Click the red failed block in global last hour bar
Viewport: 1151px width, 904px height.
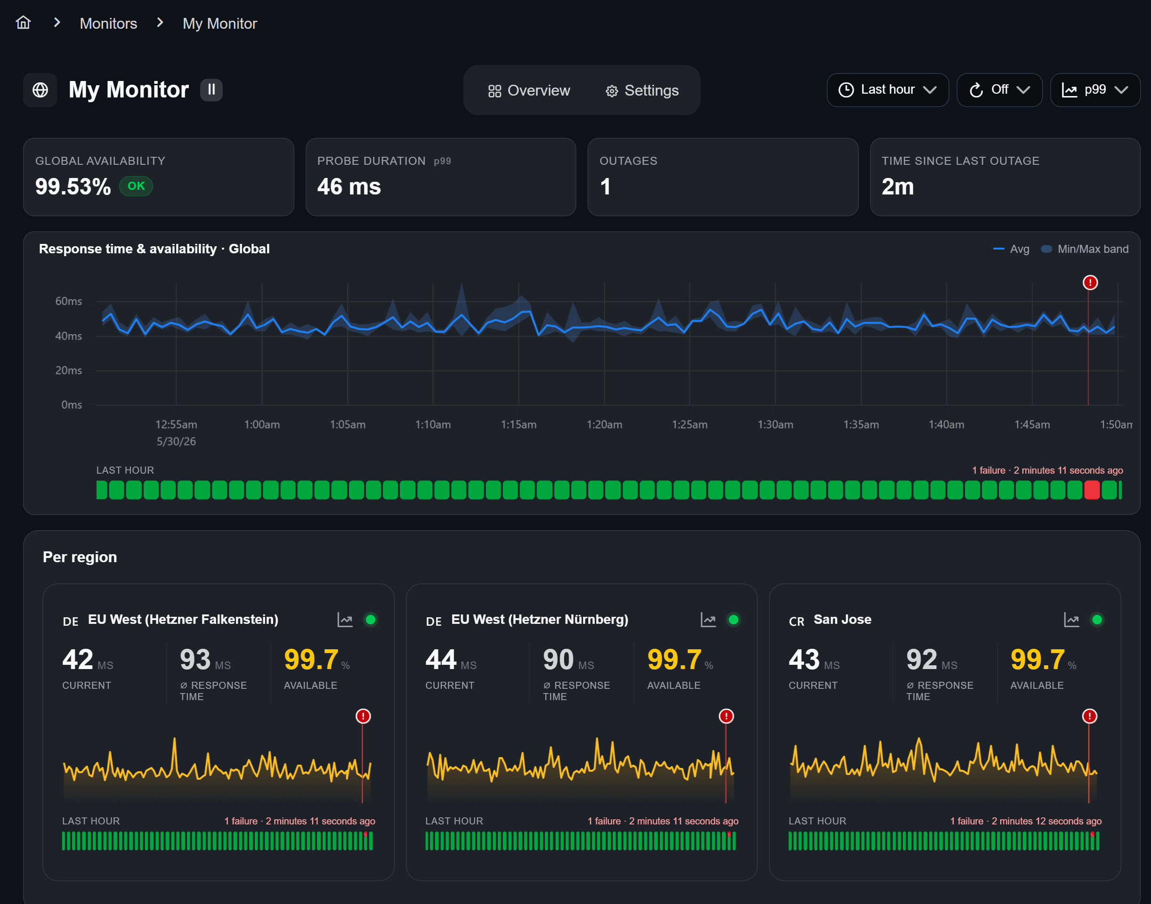tap(1092, 490)
